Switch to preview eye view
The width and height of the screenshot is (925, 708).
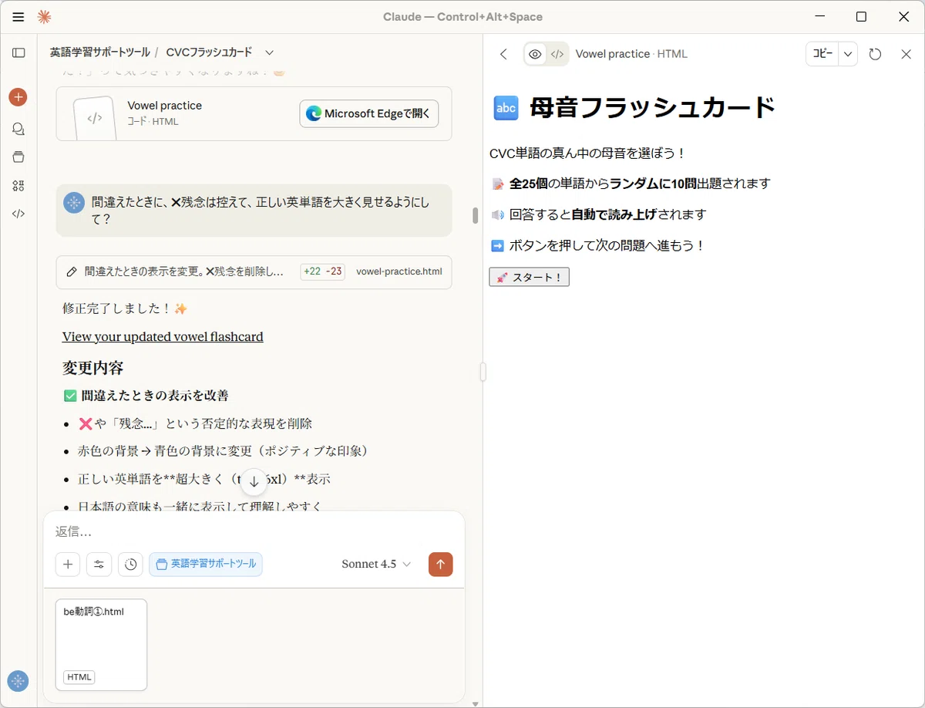(x=535, y=54)
